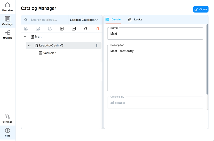Screen dimensions: 214x141
Task: Click the Created By field adminuser
Action: pyautogui.click(x=155, y=102)
